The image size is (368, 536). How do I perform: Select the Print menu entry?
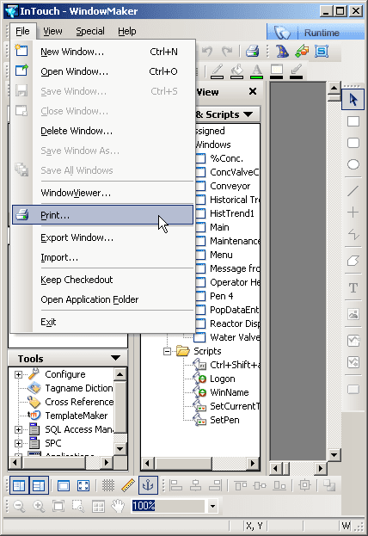coord(102,215)
